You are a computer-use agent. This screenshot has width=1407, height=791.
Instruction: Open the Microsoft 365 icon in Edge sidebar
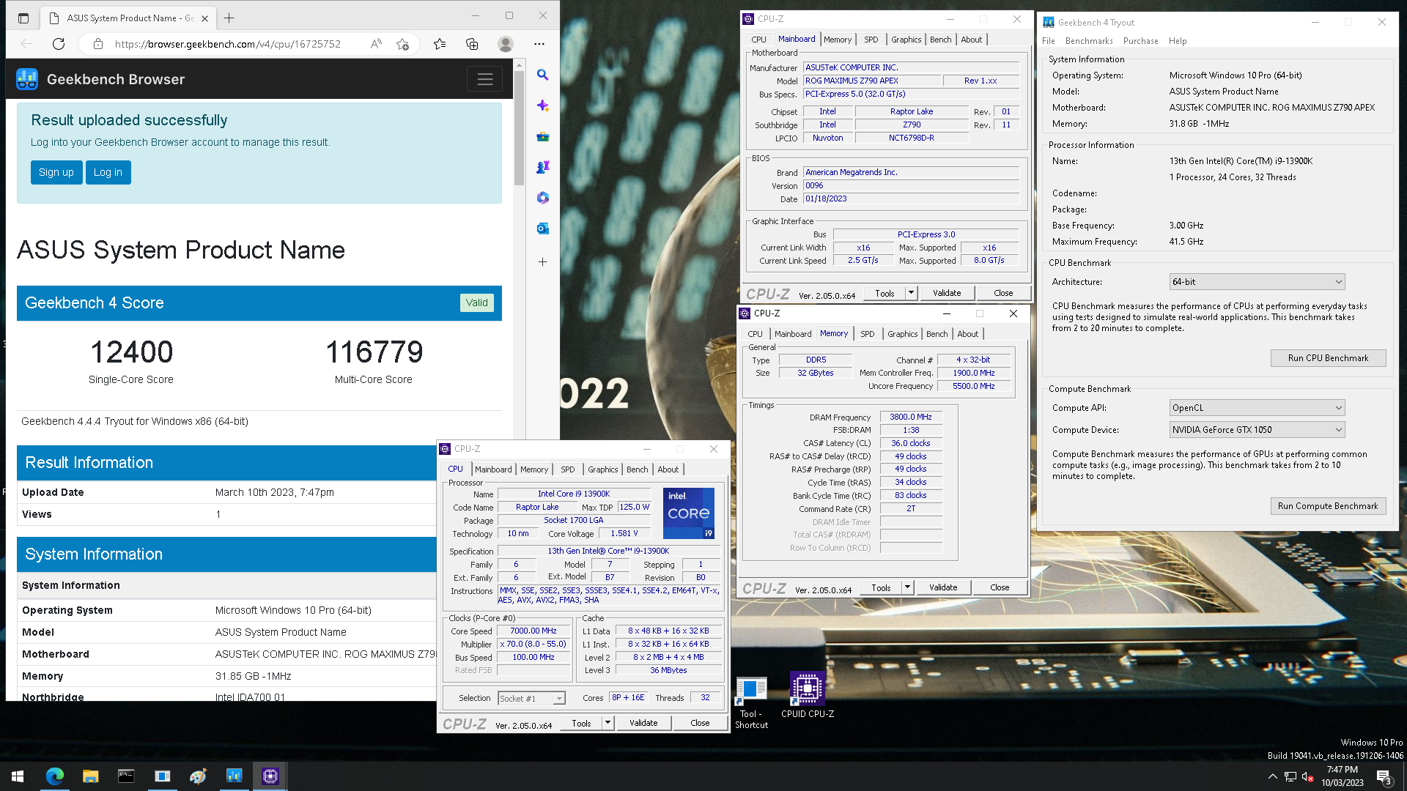coord(542,198)
